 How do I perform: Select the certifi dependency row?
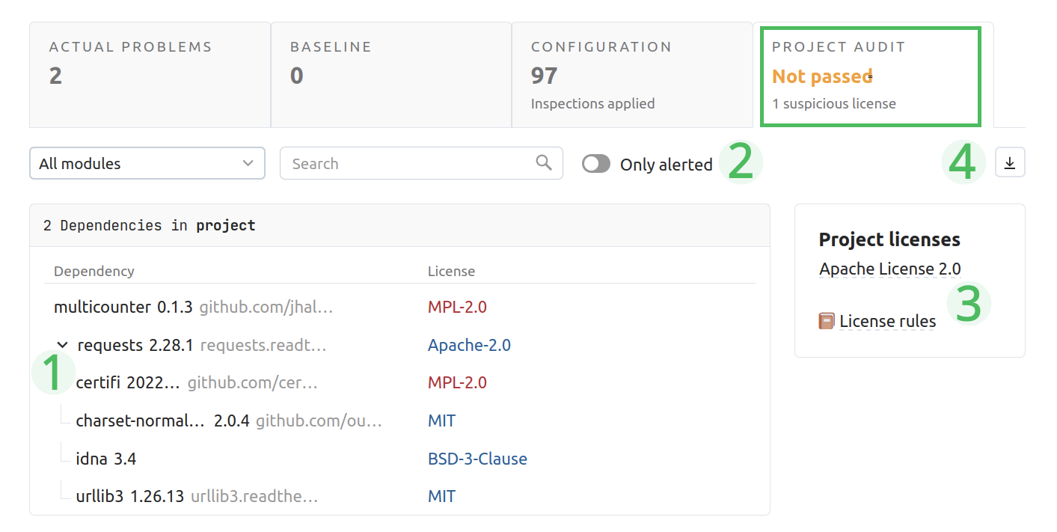click(x=127, y=383)
